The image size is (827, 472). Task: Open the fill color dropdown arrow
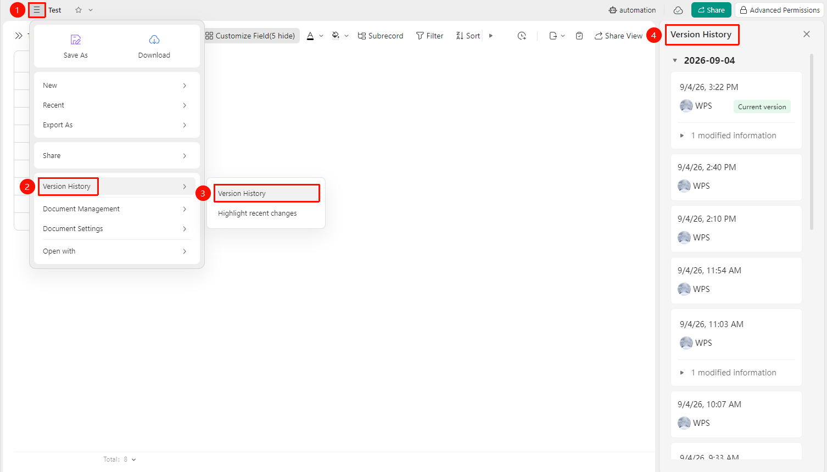tap(347, 36)
